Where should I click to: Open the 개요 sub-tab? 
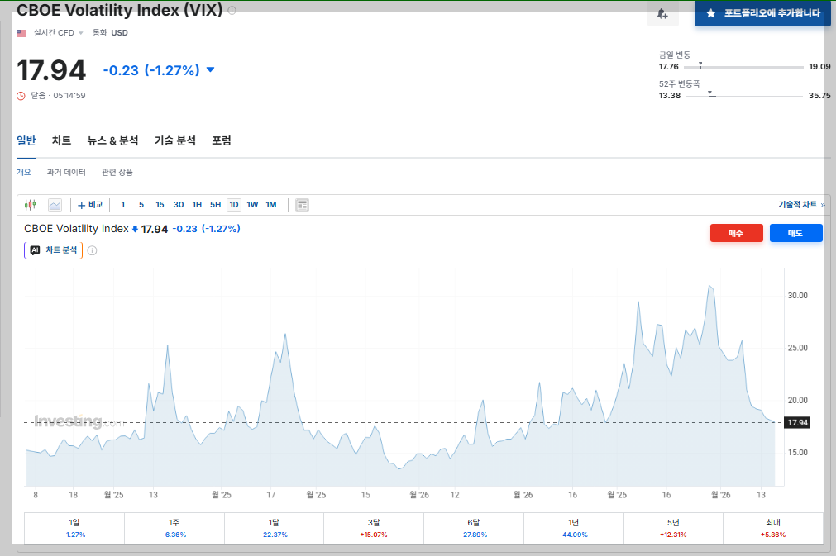23,172
